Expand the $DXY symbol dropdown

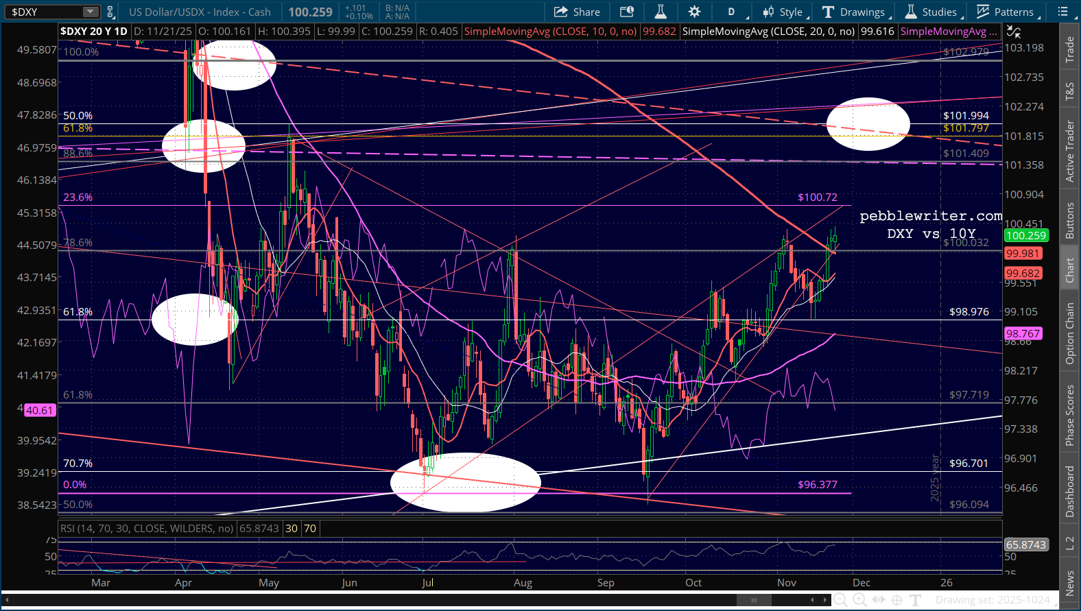[x=91, y=12]
